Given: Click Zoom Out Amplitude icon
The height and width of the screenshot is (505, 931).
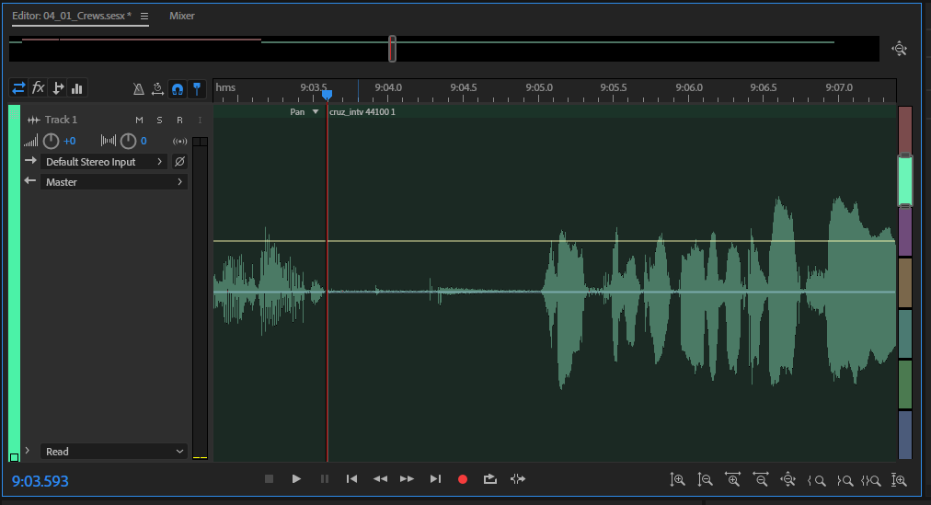Looking at the screenshot, I should 705,479.
